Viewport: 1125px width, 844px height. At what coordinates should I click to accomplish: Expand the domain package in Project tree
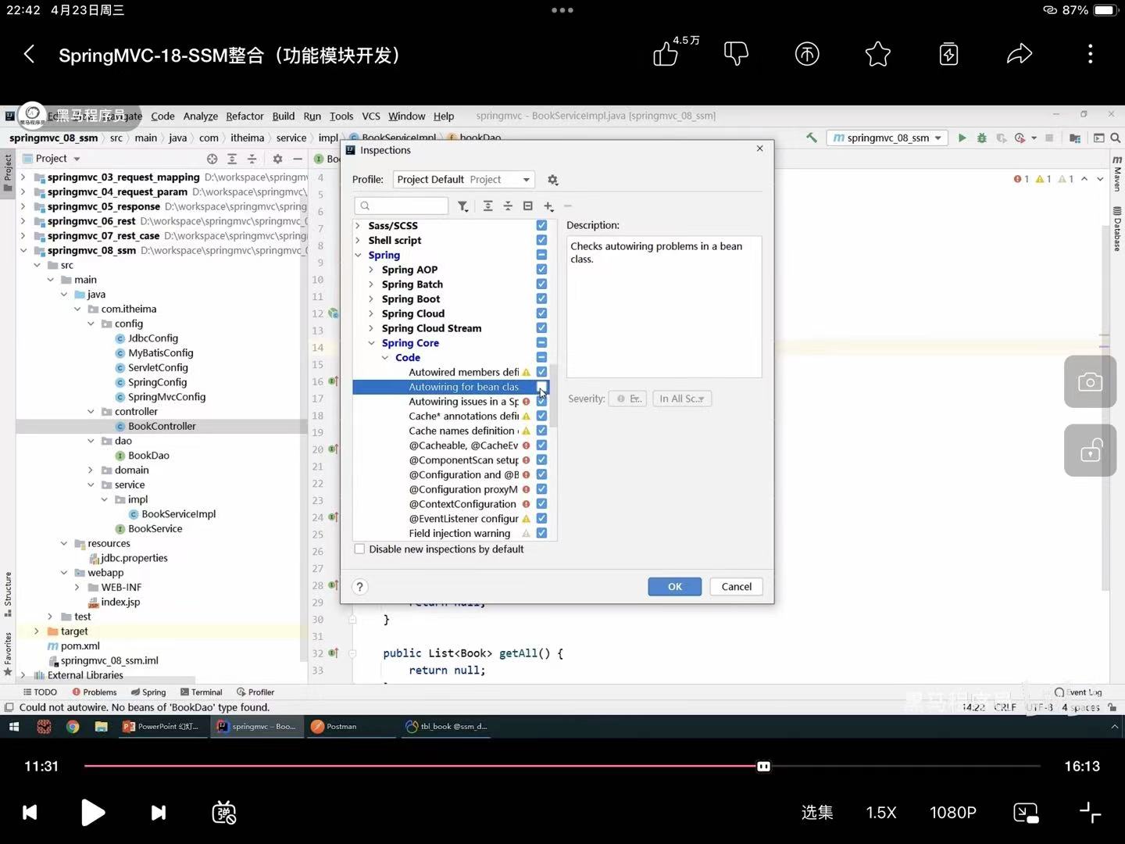pos(91,470)
